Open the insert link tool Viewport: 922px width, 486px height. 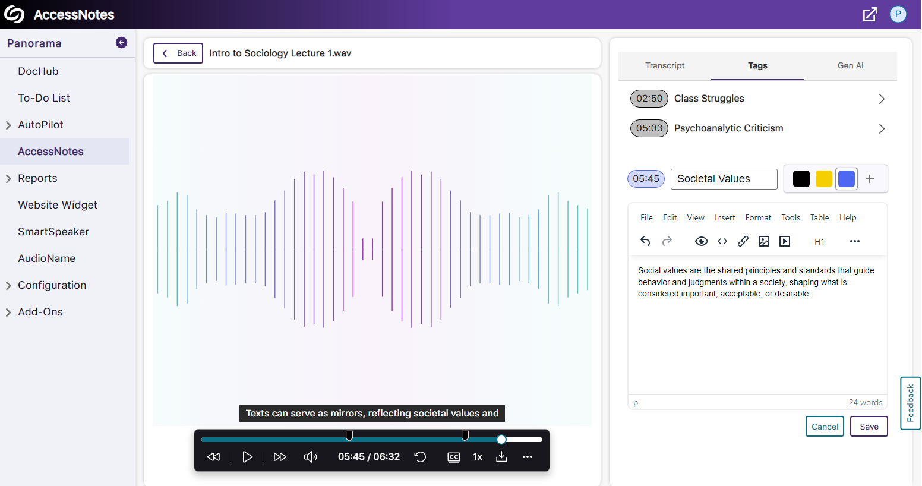pyautogui.click(x=743, y=241)
